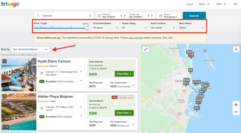Open the Atelier Playa Mujeres photo
This screenshot has width=241, height=133.
coord(19,112)
